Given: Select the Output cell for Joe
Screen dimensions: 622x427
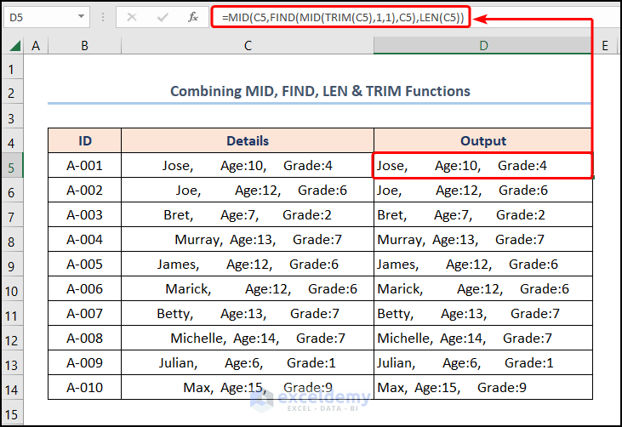Looking at the screenshot, I should [x=482, y=190].
